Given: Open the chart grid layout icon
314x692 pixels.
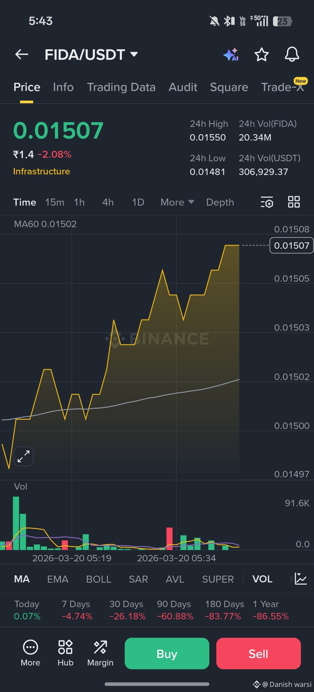Looking at the screenshot, I should click(294, 202).
